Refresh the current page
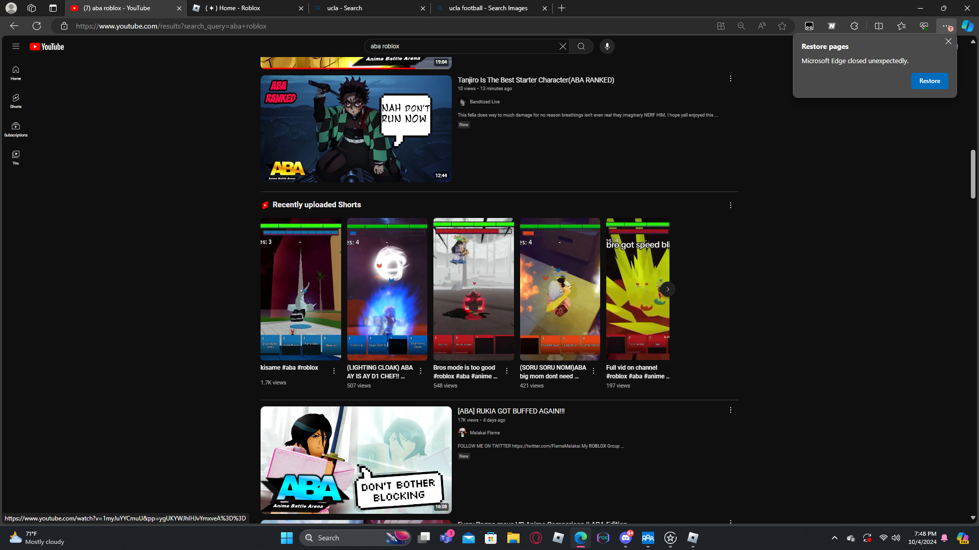 (x=37, y=26)
